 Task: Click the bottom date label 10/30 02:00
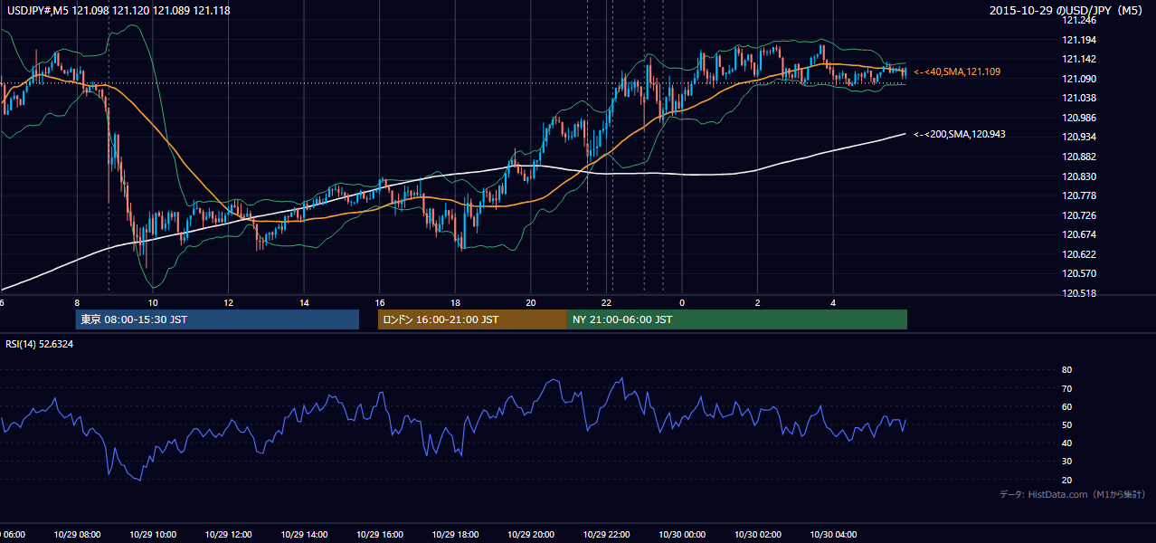tap(757, 534)
